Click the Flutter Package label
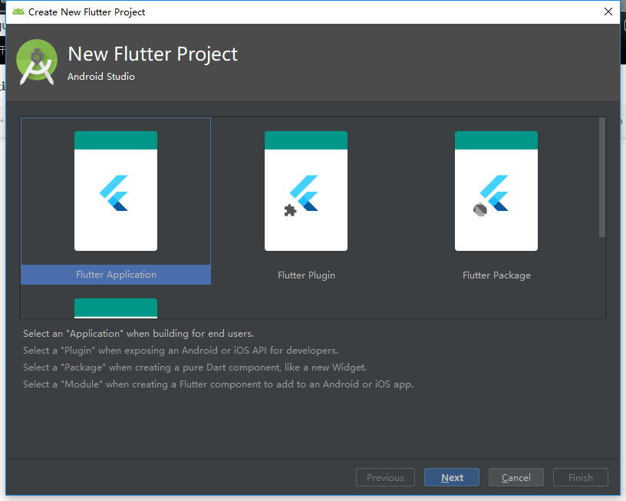The image size is (626, 501). [x=496, y=275]
